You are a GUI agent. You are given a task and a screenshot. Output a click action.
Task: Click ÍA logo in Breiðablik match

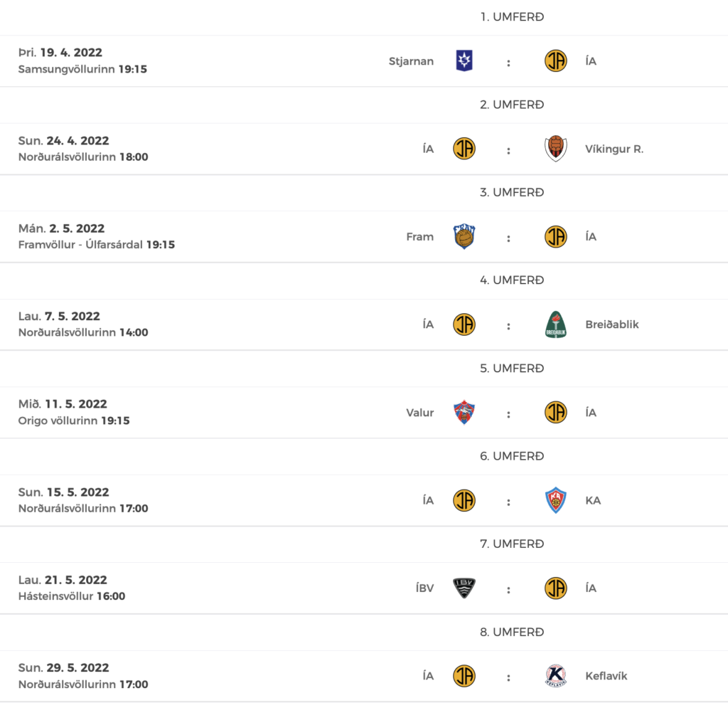coord(464,324)
